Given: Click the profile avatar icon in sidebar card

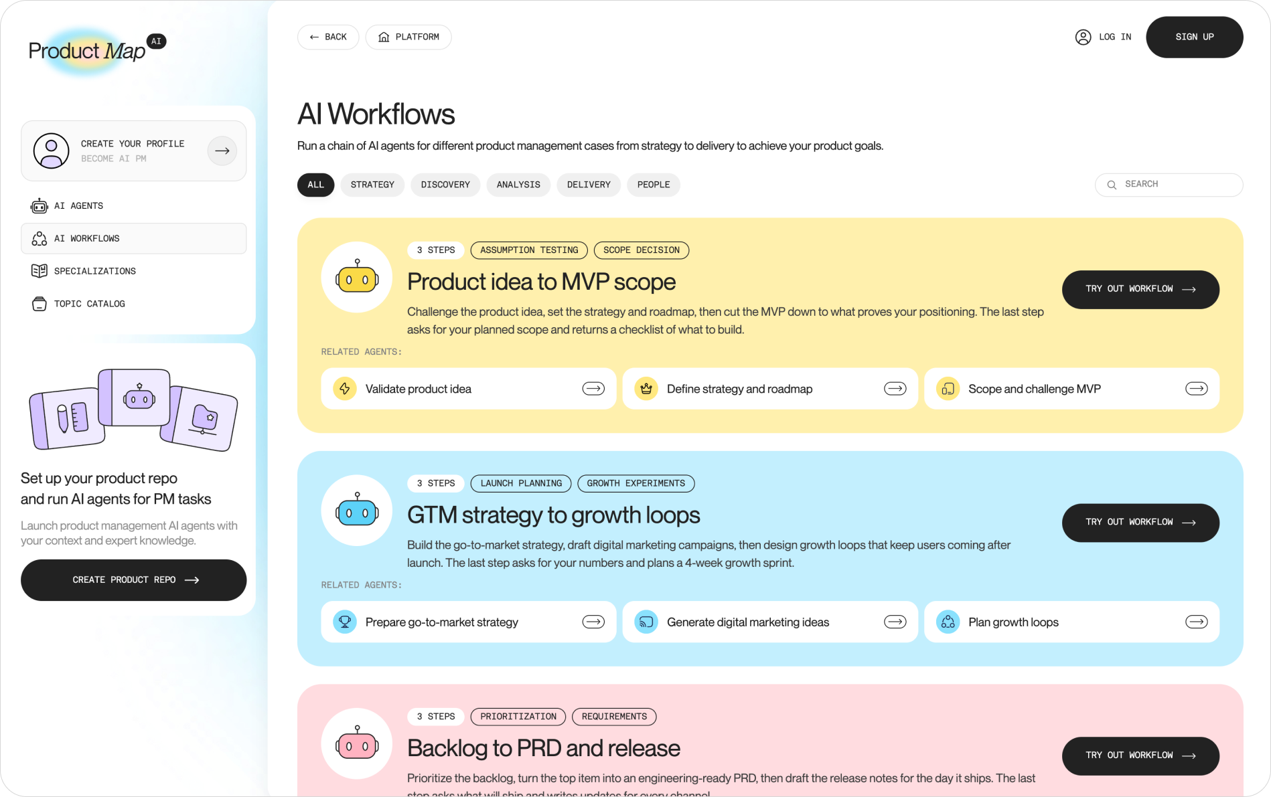Looking at the screenshot, I should (x=52, y=151).
